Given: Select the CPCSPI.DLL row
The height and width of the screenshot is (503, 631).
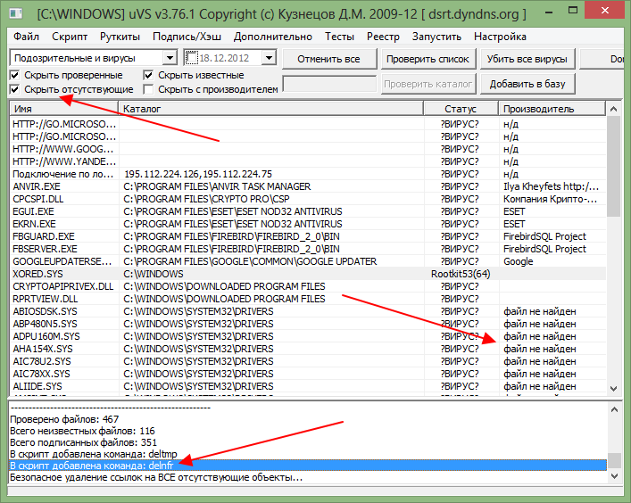Looking at the screenshot, I should 308,199.
